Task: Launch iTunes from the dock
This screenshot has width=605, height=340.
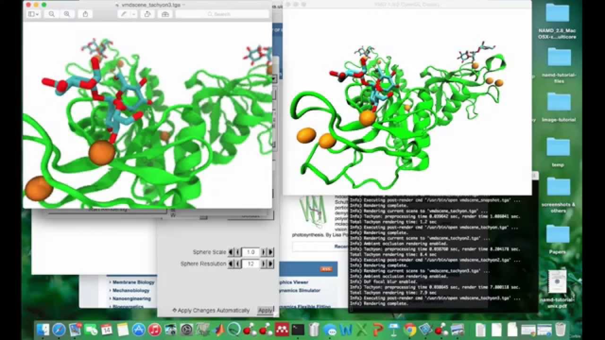Action: [x=155, y=329]
